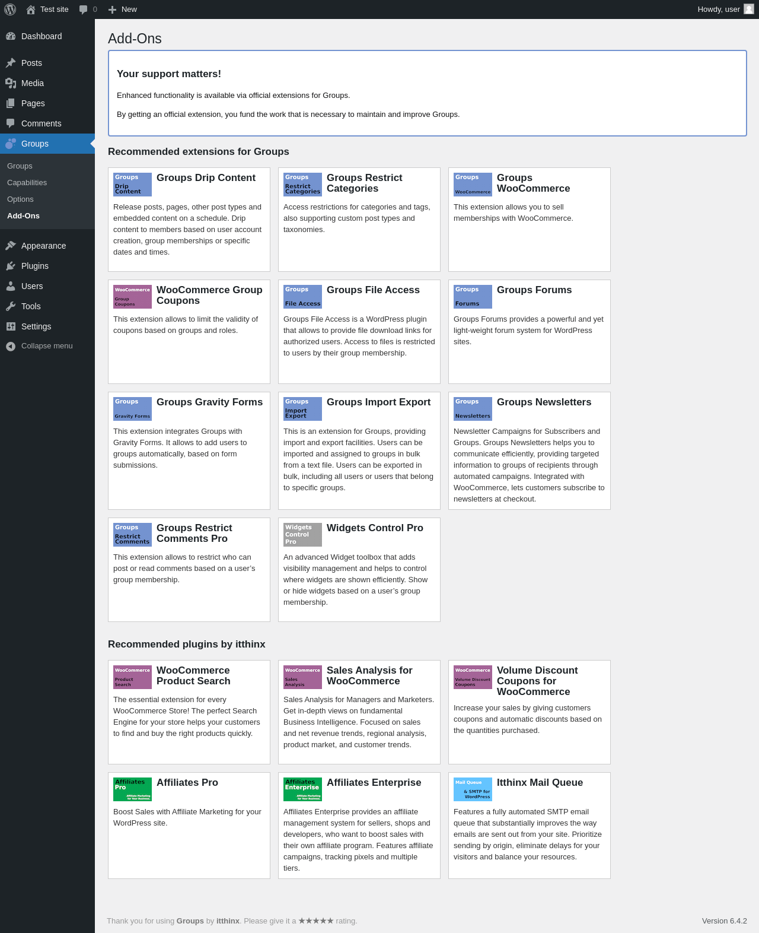Click the home icon beside Test site
The height and width of the screenshot is (933, 759).
pyautogui.click(x=31, y=9)
